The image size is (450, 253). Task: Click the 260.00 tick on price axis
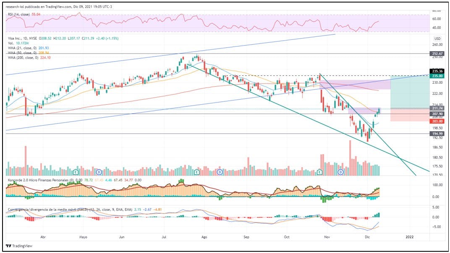(437, 45)
